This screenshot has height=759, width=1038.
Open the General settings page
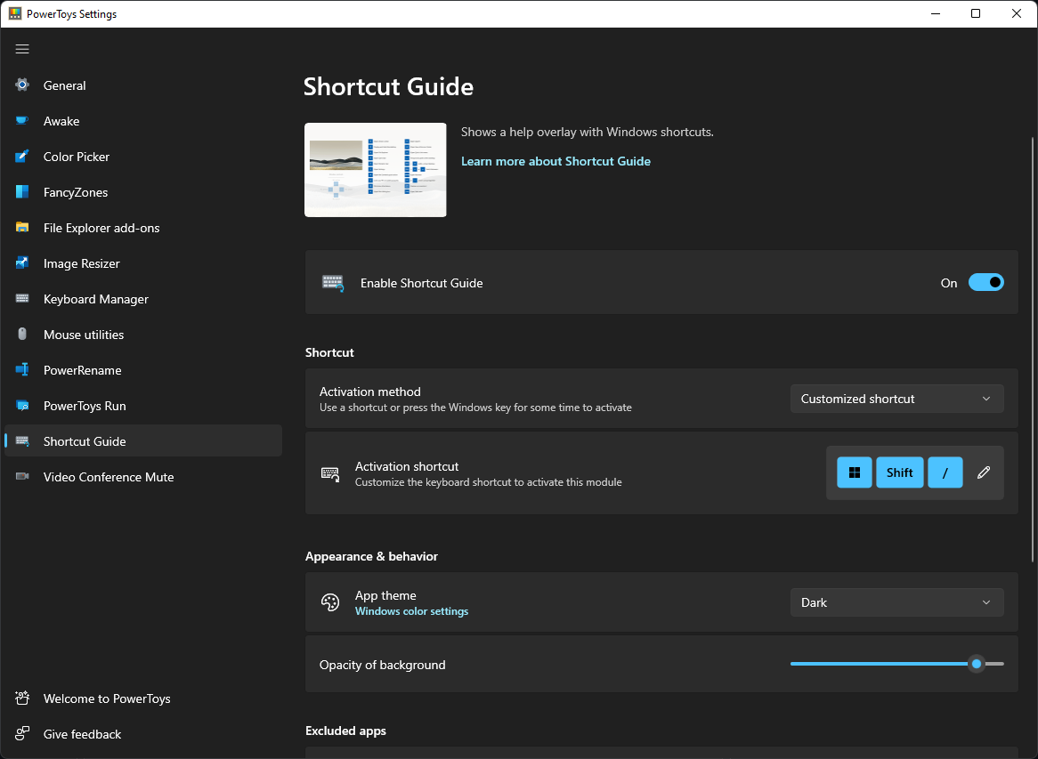pos(64,85)
